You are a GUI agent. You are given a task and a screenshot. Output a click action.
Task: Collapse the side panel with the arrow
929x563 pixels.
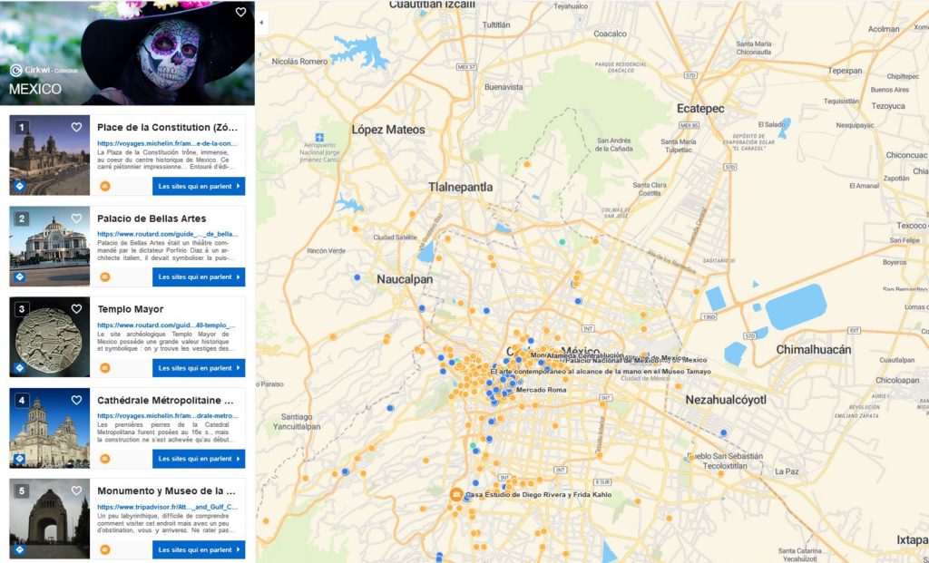pos(261,23)
